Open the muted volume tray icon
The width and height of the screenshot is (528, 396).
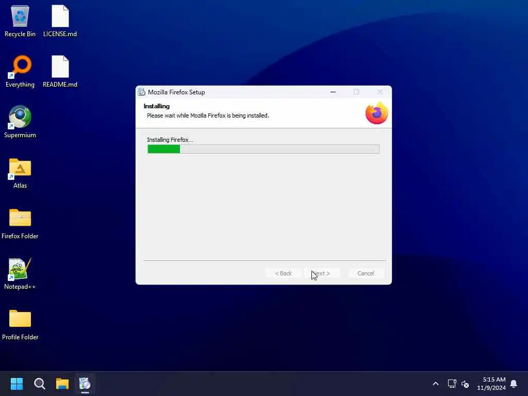(465, 384)
